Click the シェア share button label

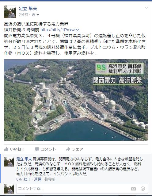click(78, 149)
